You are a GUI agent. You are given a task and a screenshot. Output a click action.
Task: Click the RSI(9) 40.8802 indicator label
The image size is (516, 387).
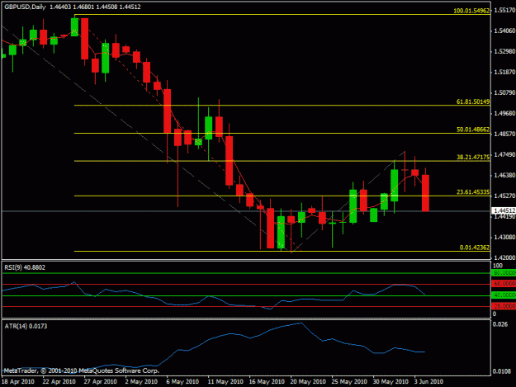tap(25, 267)
